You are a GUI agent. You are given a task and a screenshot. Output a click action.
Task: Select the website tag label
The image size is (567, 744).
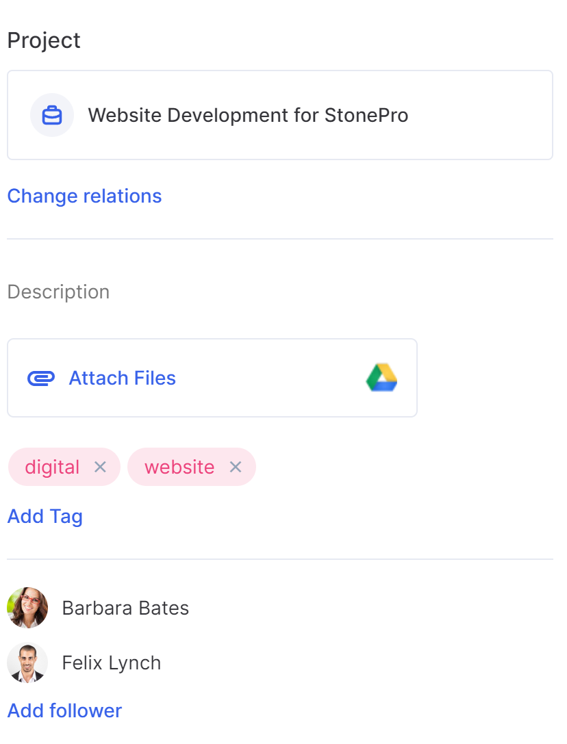pos(179,467)
